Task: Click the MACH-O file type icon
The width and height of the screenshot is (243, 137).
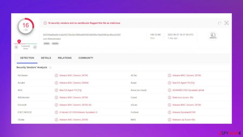Action: [x=213, y=36]
